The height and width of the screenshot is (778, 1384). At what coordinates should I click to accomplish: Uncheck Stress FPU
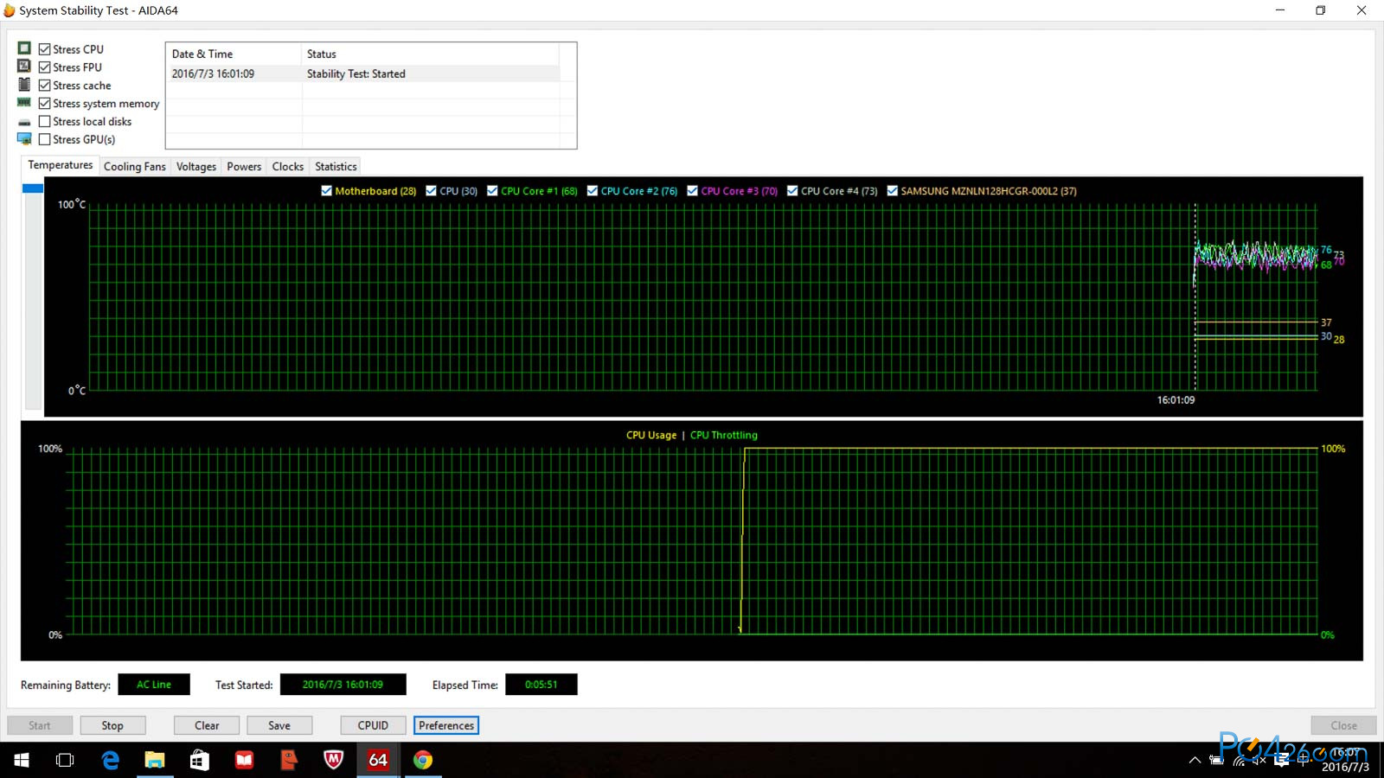coord(45,67)
